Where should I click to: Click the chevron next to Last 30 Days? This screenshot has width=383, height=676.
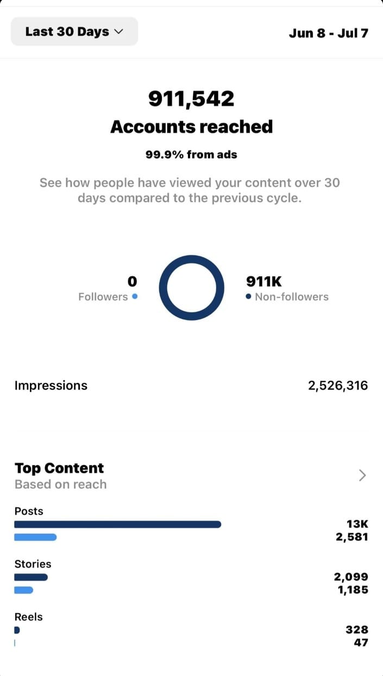118,32
